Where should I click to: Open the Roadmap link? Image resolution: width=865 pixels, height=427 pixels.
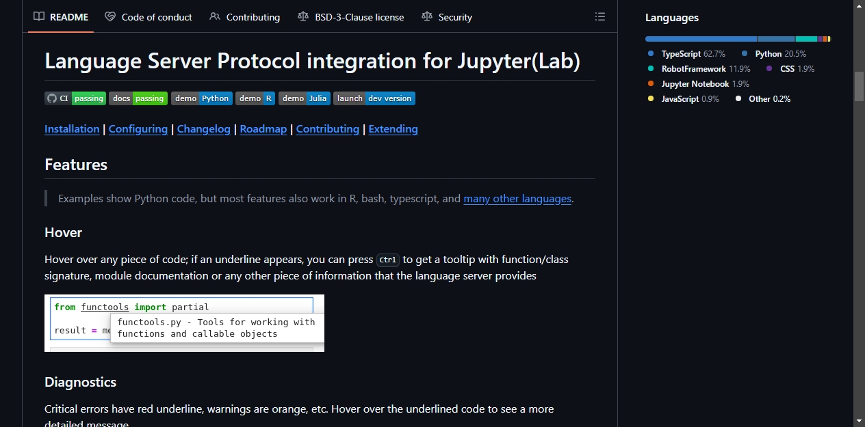pos(263,129)
